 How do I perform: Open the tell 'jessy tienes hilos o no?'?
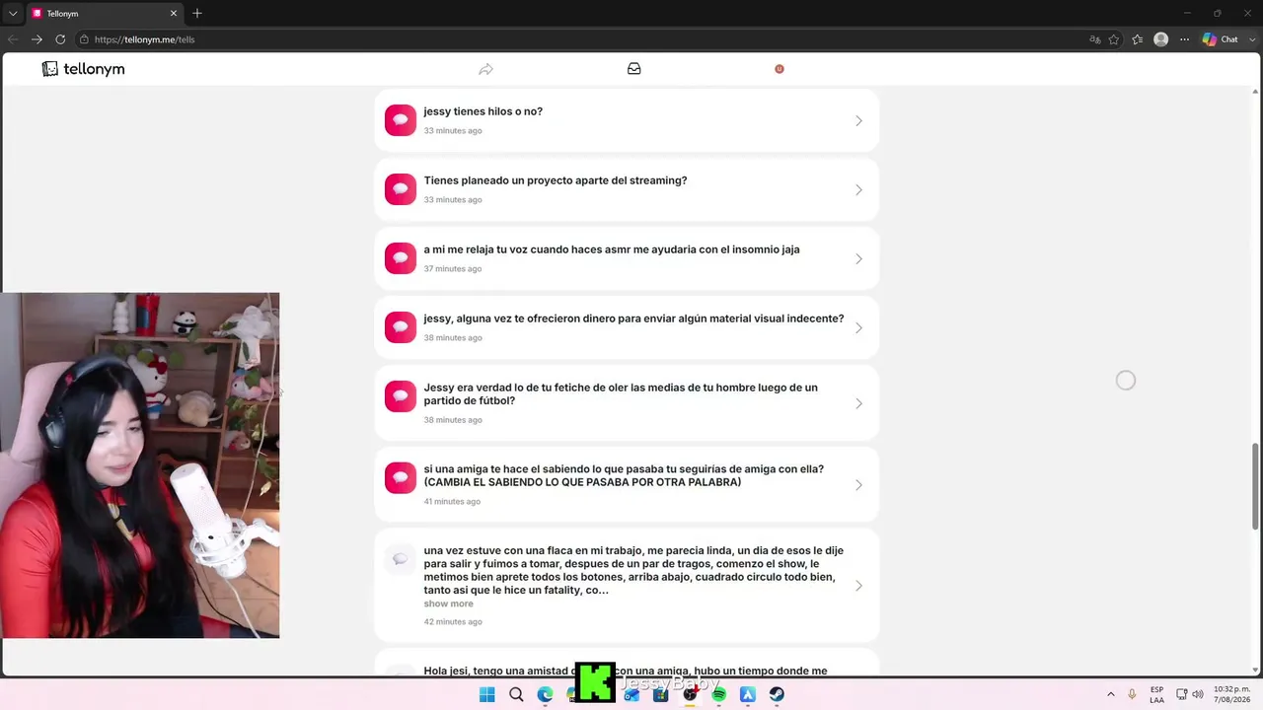point(627,120)
